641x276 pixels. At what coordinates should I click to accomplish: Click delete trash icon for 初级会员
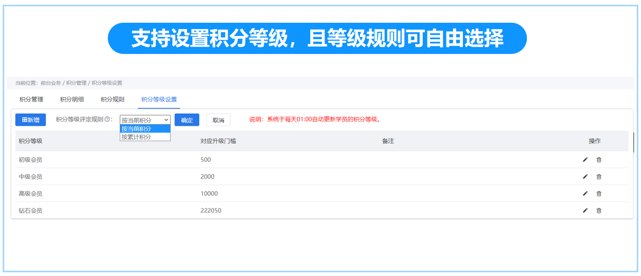[x=599, y=160]
